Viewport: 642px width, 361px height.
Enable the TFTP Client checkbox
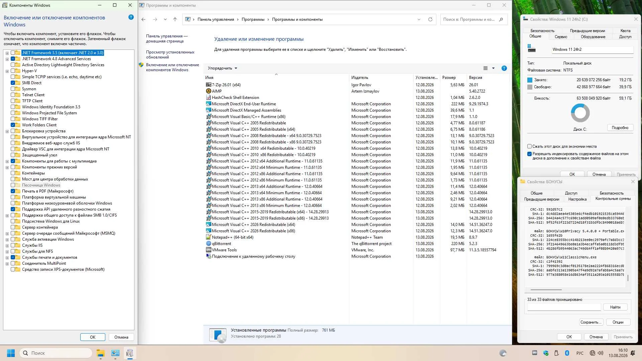[x=13, y=101]
